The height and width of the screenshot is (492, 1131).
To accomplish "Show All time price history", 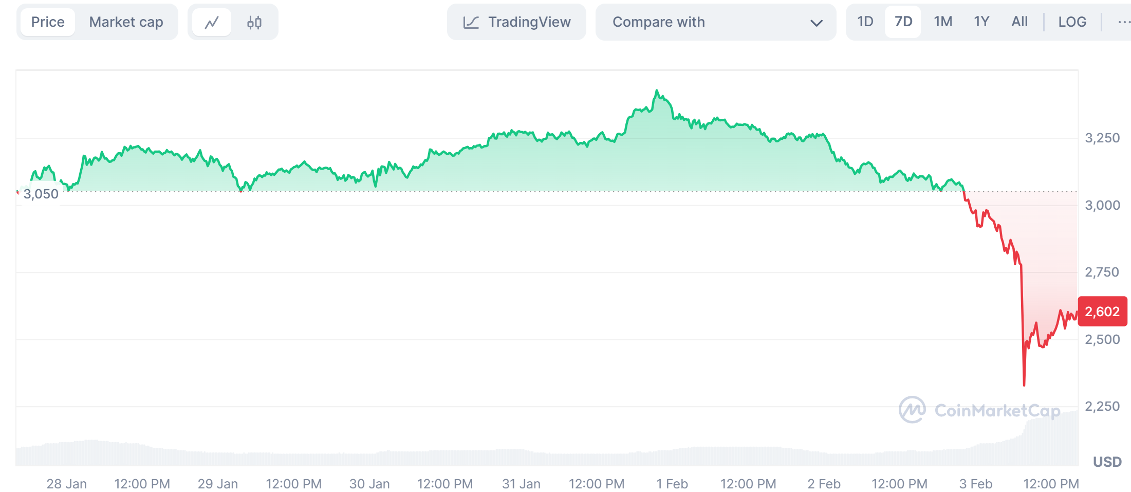I will [1019, 22].
